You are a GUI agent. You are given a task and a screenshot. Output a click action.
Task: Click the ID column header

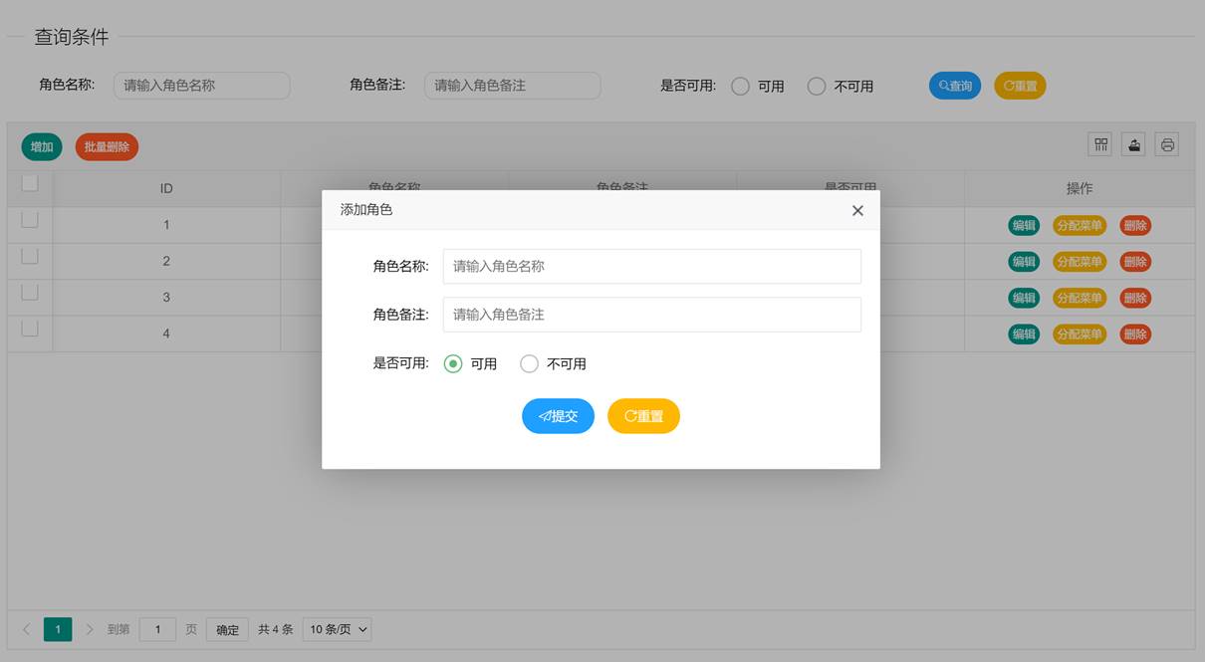click(x=166, y=188)
